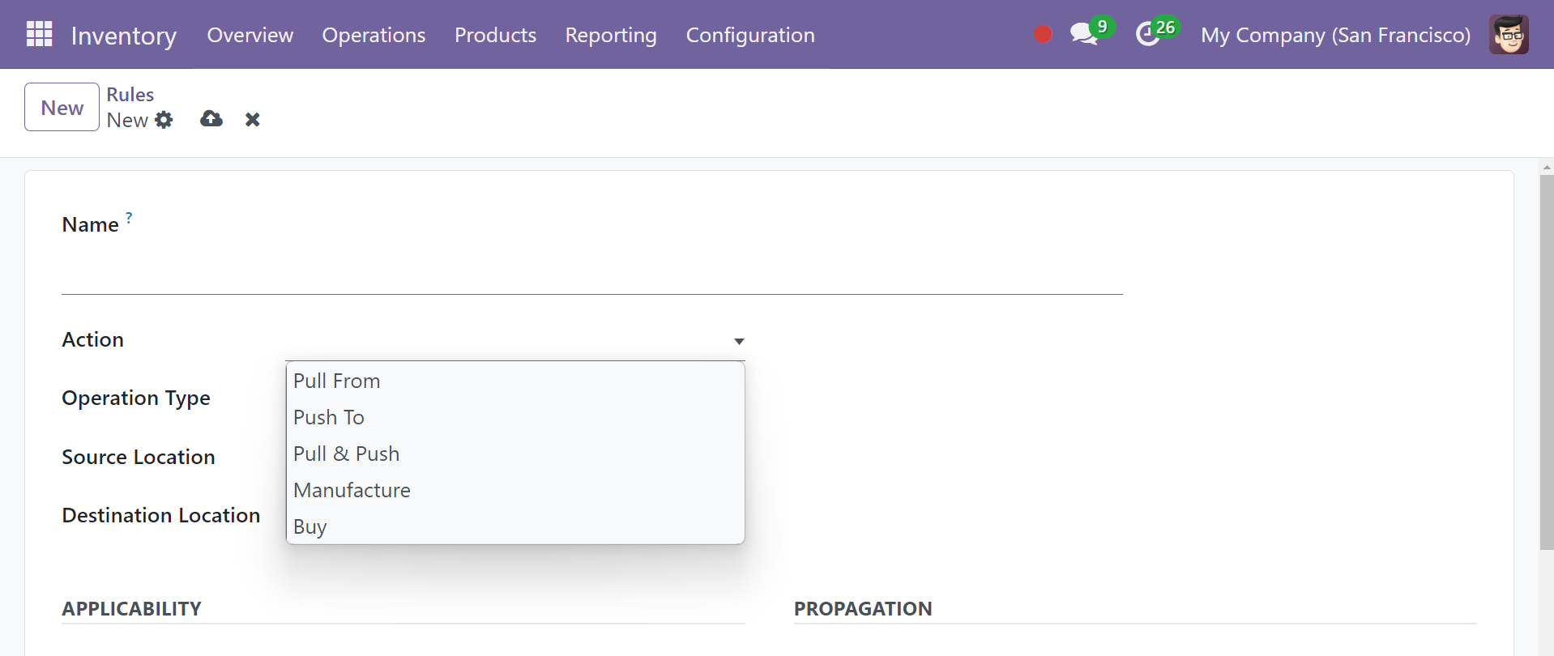Click the Inventory app title
This screenshot has height=656, width=1554.
tap(124, 36)
